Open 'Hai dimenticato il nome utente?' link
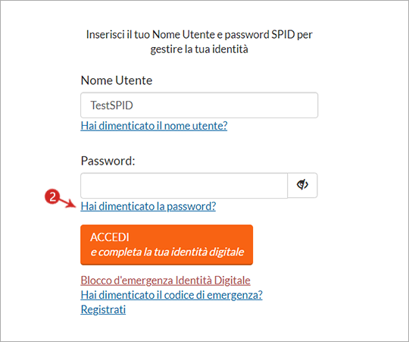Image resolution: width=409 pixels, height=342 pixels. click(154, 126)
